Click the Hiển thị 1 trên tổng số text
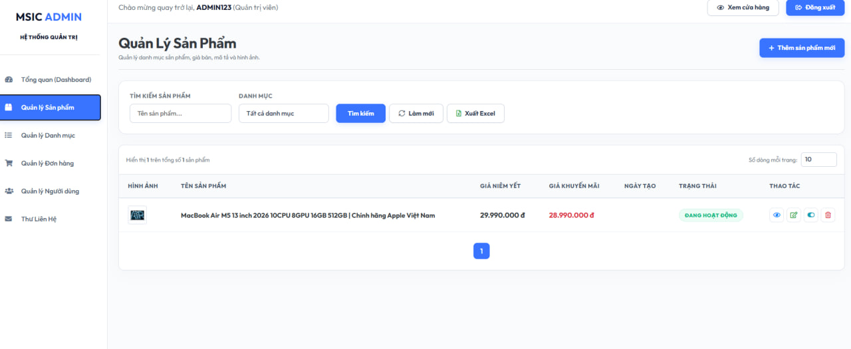 tap(168, 160)
